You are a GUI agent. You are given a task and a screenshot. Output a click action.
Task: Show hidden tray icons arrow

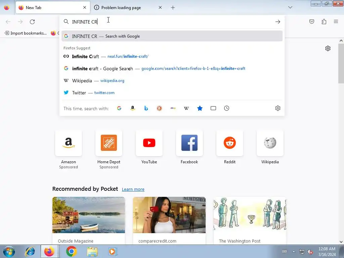tap(294, 252)
